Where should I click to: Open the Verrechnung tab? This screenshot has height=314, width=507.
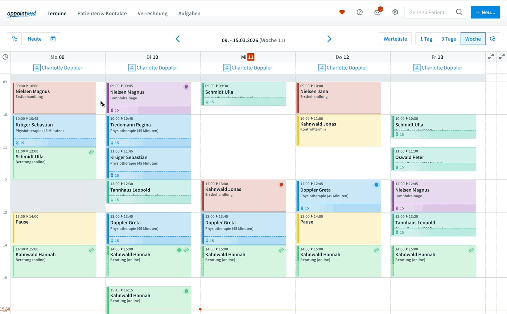[x=152, y=13]
